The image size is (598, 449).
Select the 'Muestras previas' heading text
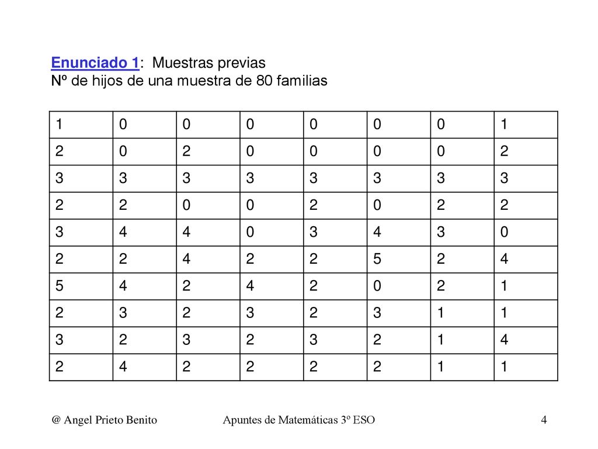208,63
